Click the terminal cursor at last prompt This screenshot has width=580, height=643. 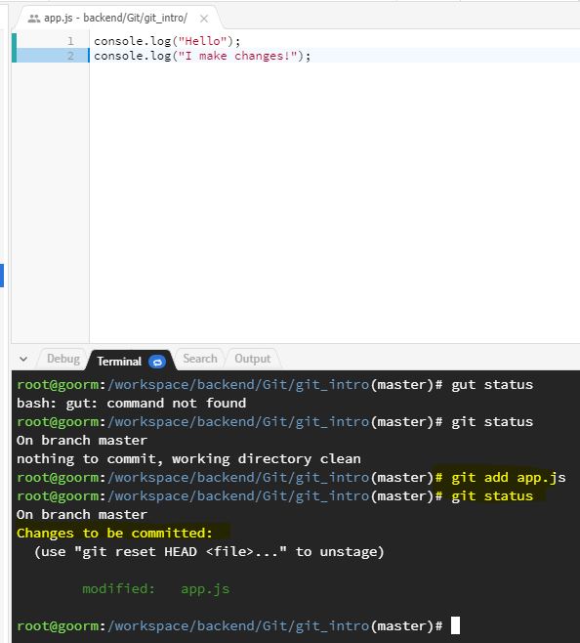point(455,625)
